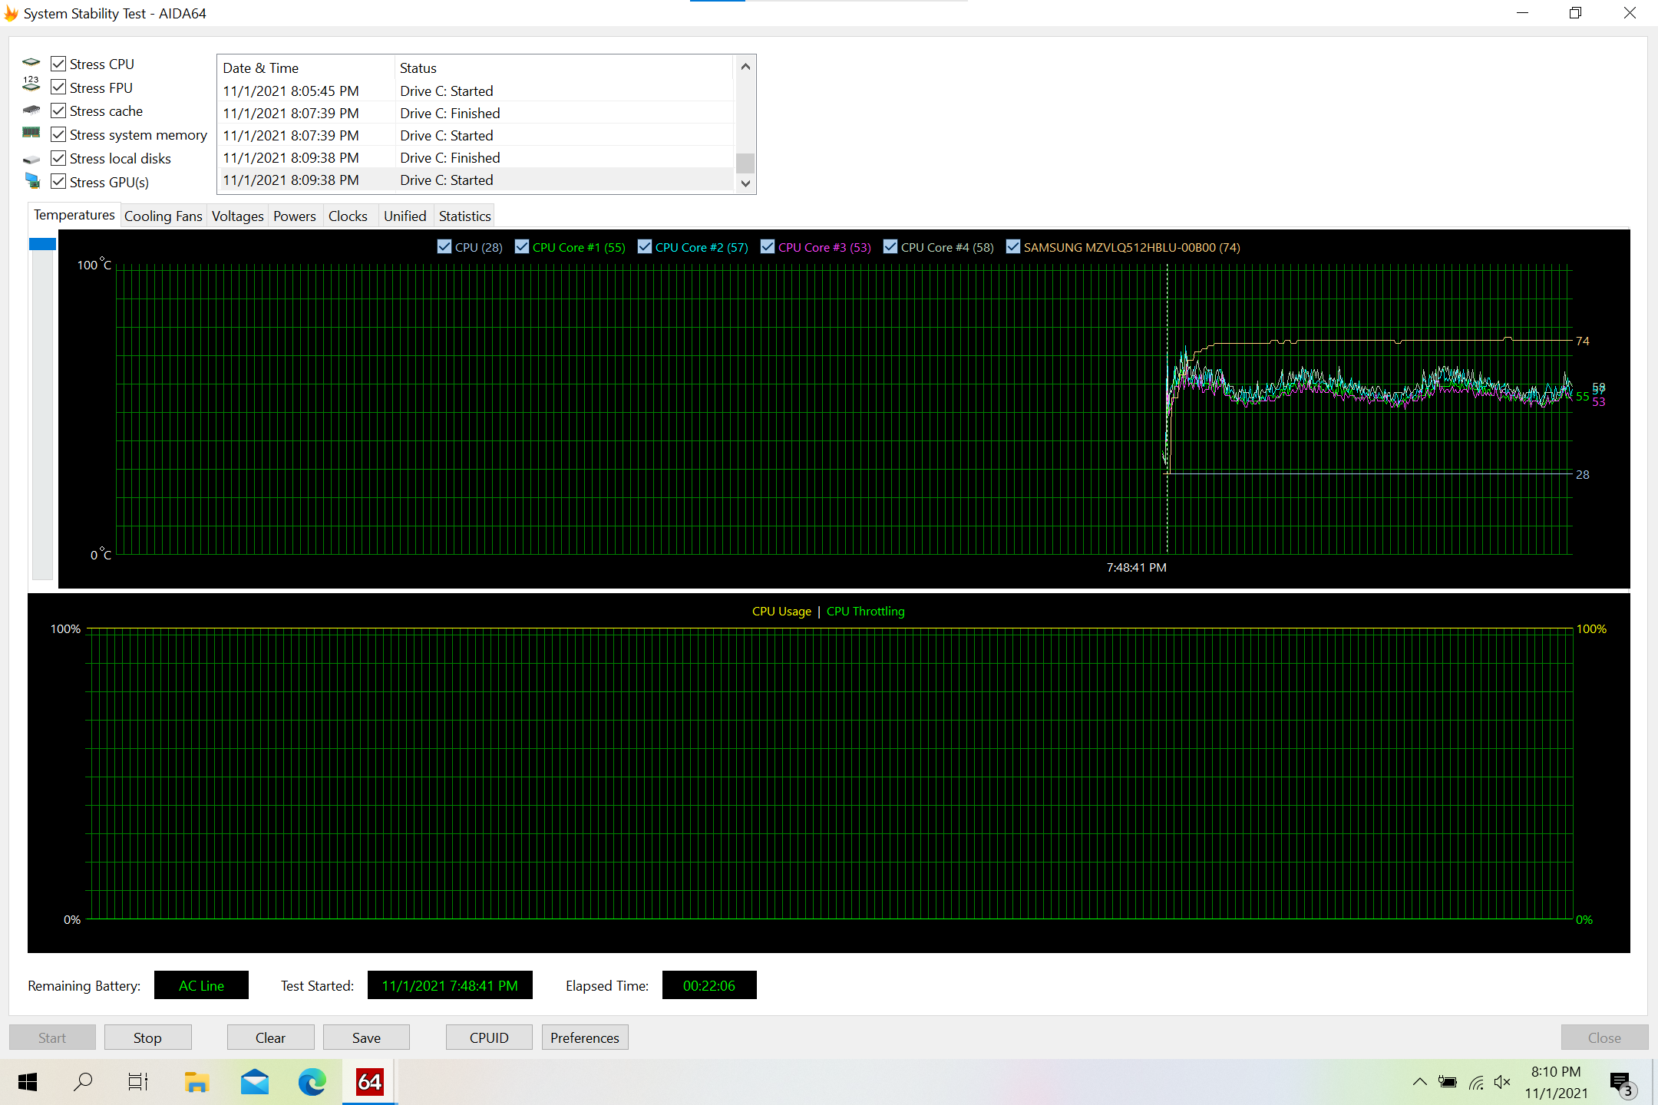Open the Windows search icon
Image resolution: width=1658 pixels, height=1105 pixels.
pos(83,1082)
